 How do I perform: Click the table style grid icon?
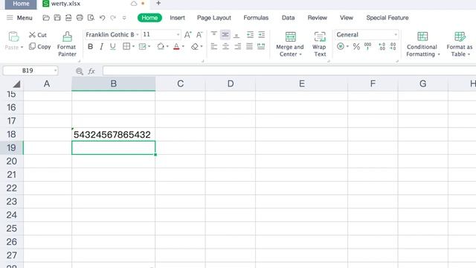click(142, 46)
